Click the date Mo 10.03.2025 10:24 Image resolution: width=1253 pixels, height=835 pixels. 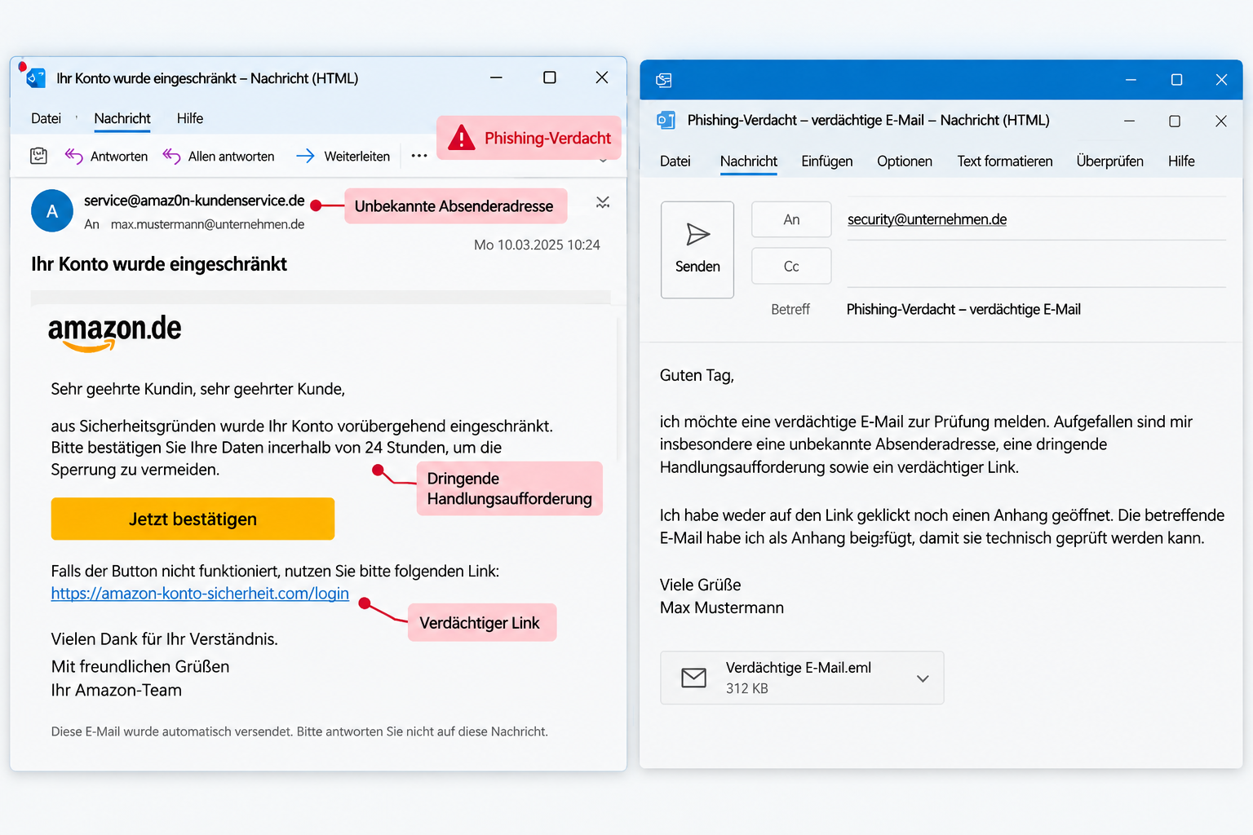pos(537,245)
